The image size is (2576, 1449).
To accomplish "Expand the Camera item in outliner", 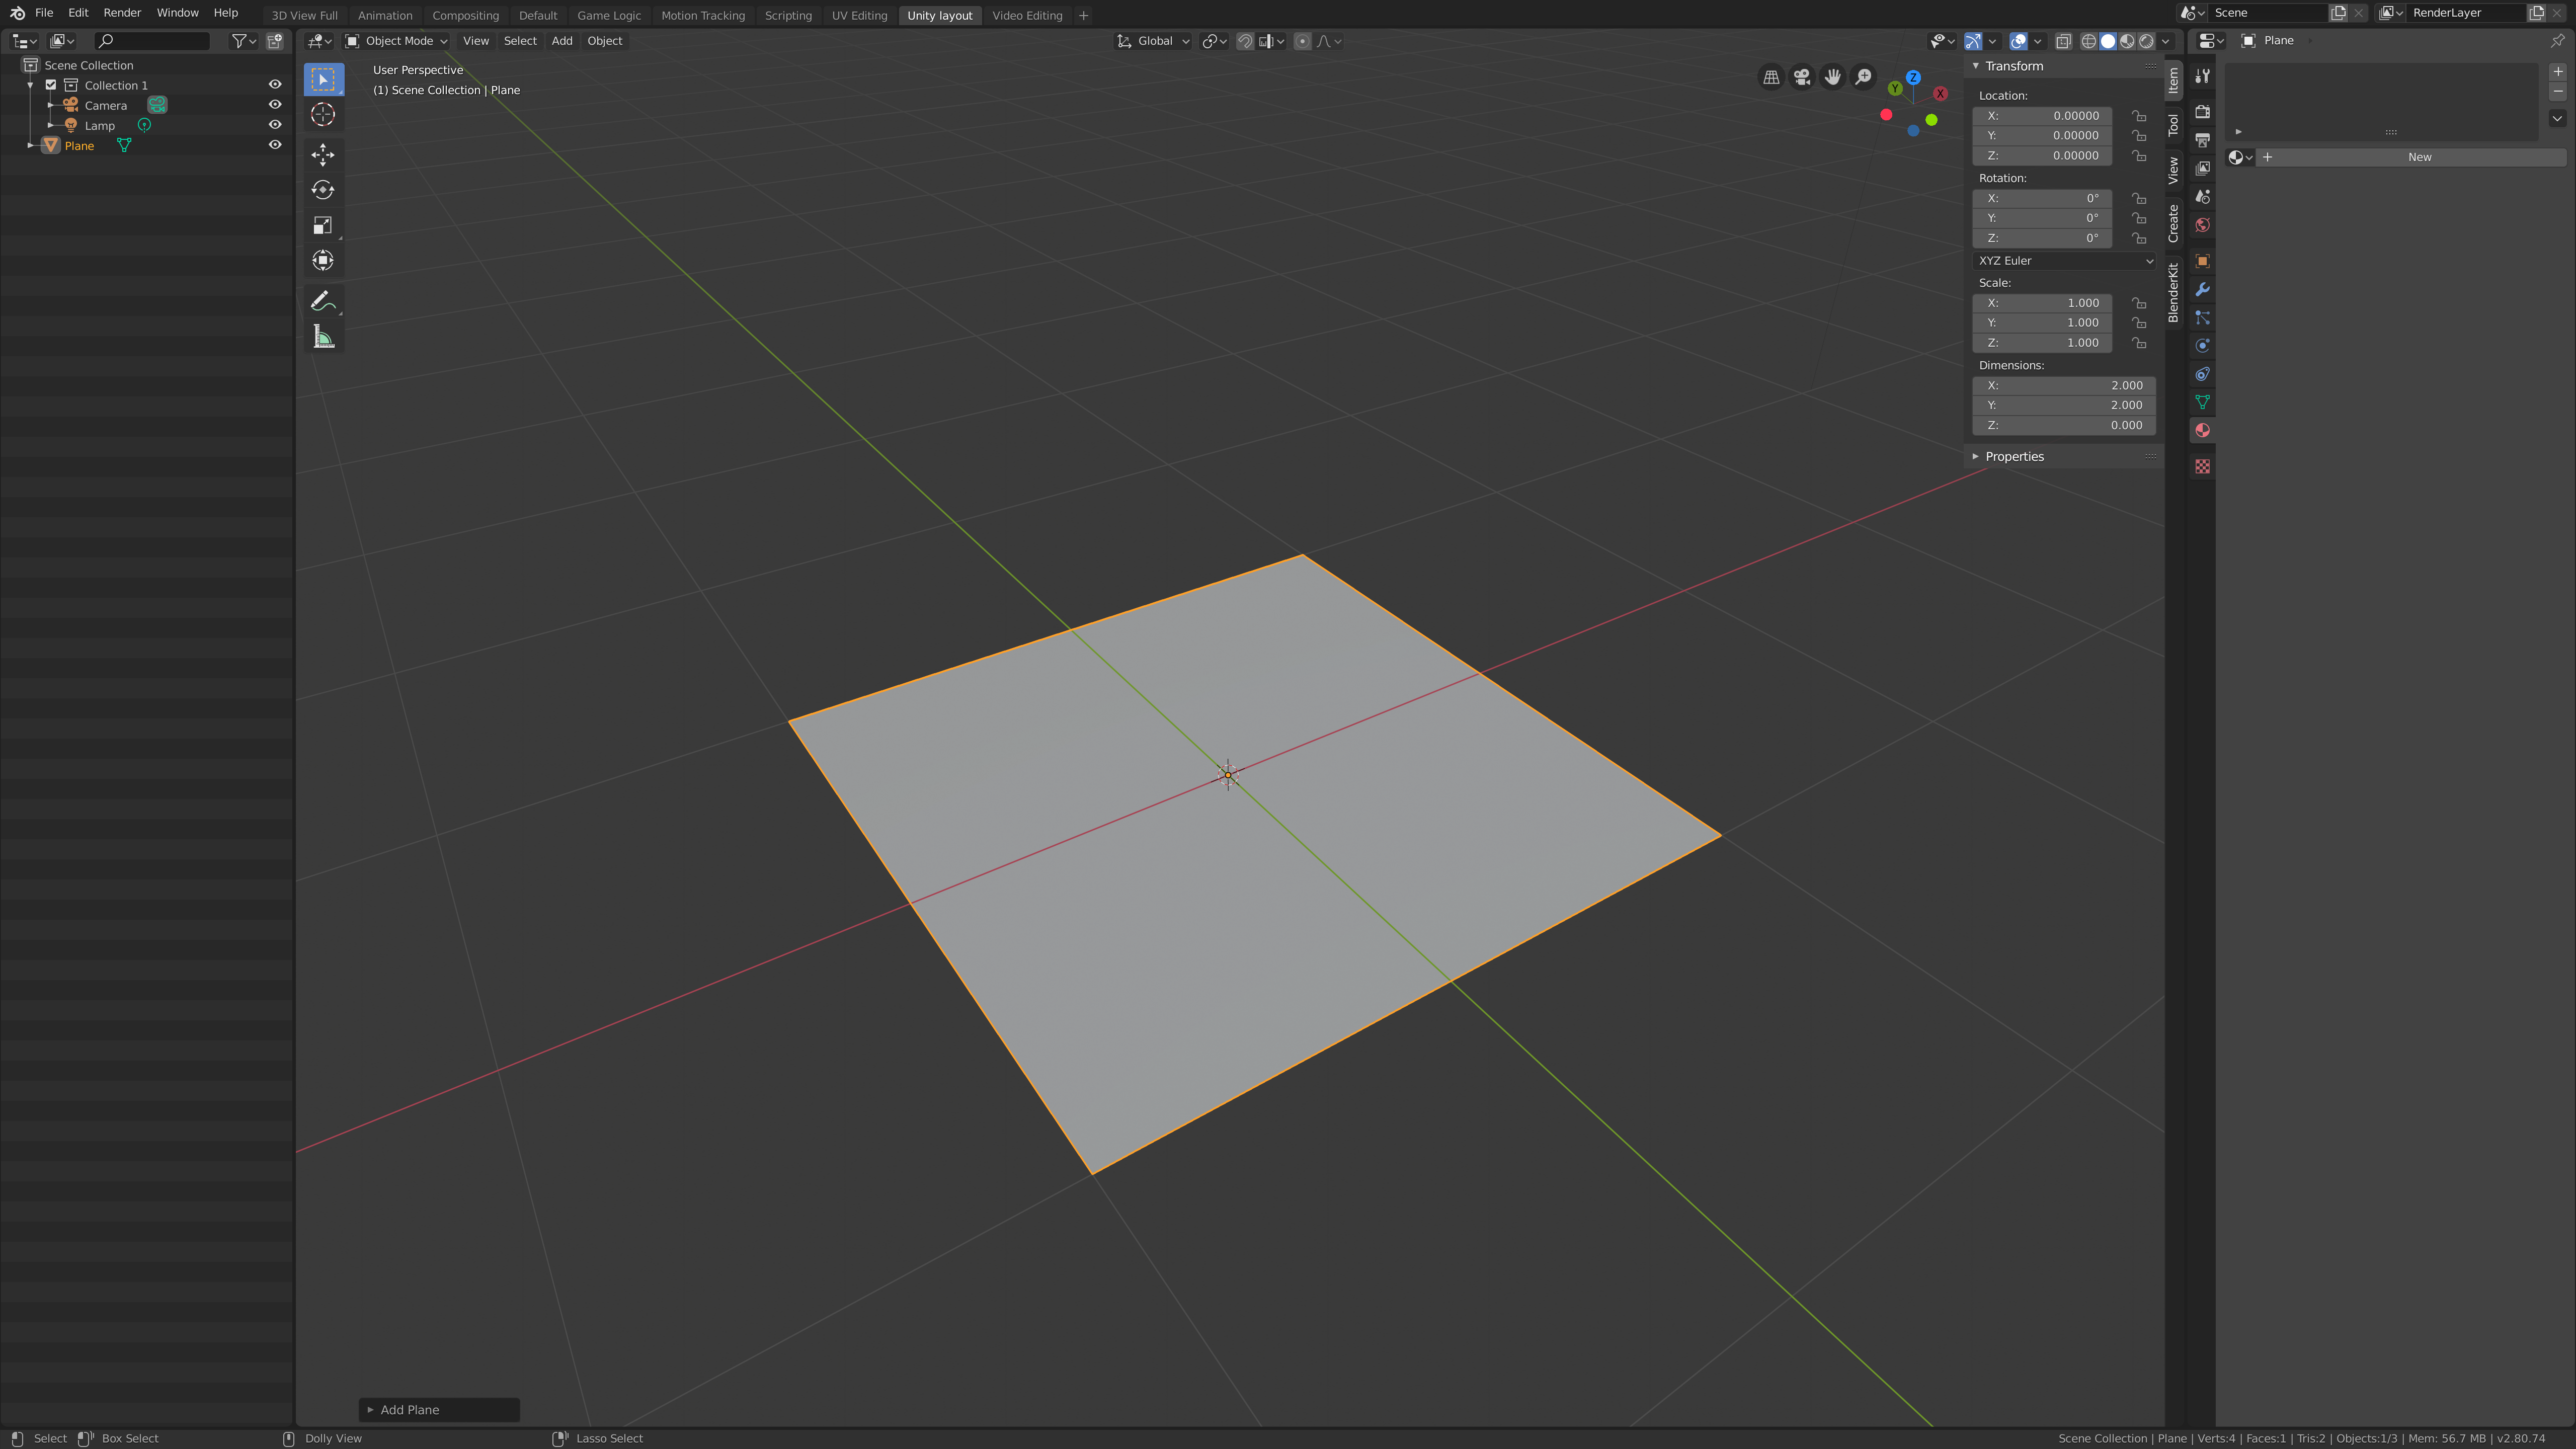I will click(51, 105).
